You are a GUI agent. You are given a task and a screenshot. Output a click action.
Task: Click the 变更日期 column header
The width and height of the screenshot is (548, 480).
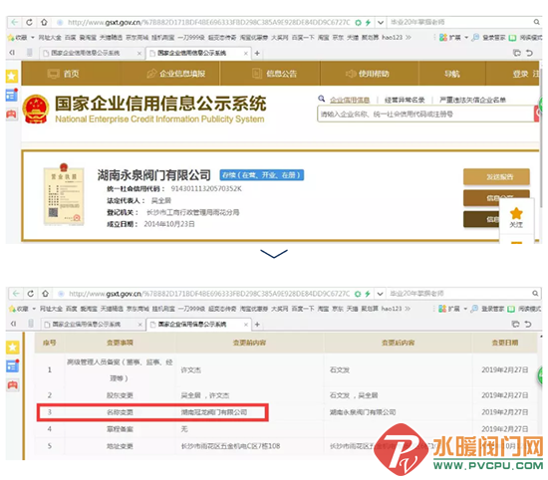click(505, 343)
